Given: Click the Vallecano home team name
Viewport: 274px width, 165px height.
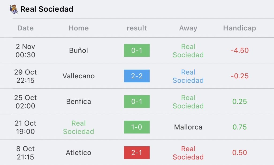Looking at the screenshot, I should coord(78,76).
